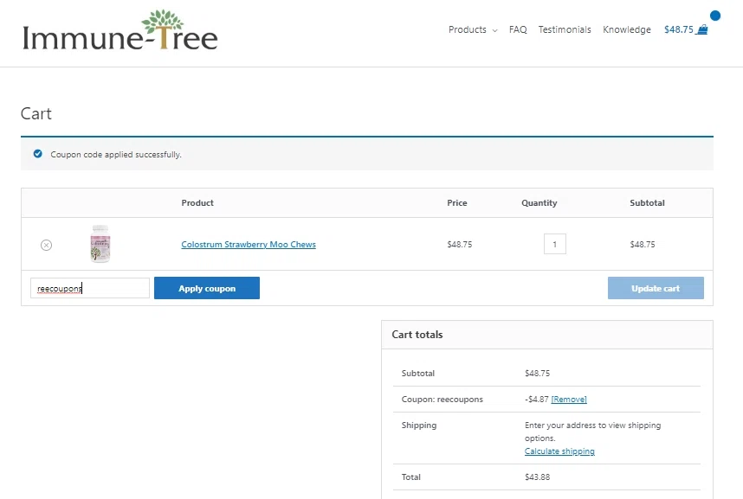743x499 pixels.
Task: Click the Moo Chews product thumbnail
Action: point(100,244)
